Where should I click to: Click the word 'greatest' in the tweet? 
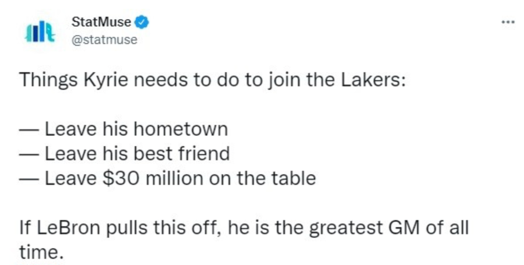(346, 228)
